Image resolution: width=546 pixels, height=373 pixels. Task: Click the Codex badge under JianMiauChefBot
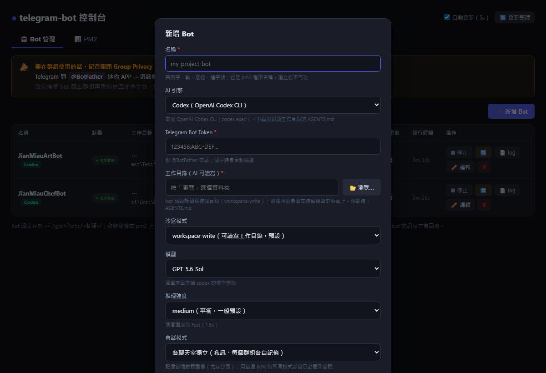tap(31, 202)
